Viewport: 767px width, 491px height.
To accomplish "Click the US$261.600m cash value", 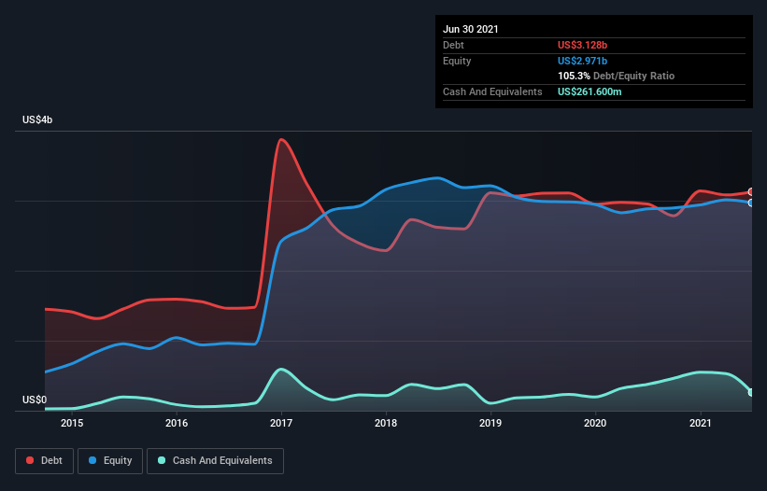I will (589, 91).
